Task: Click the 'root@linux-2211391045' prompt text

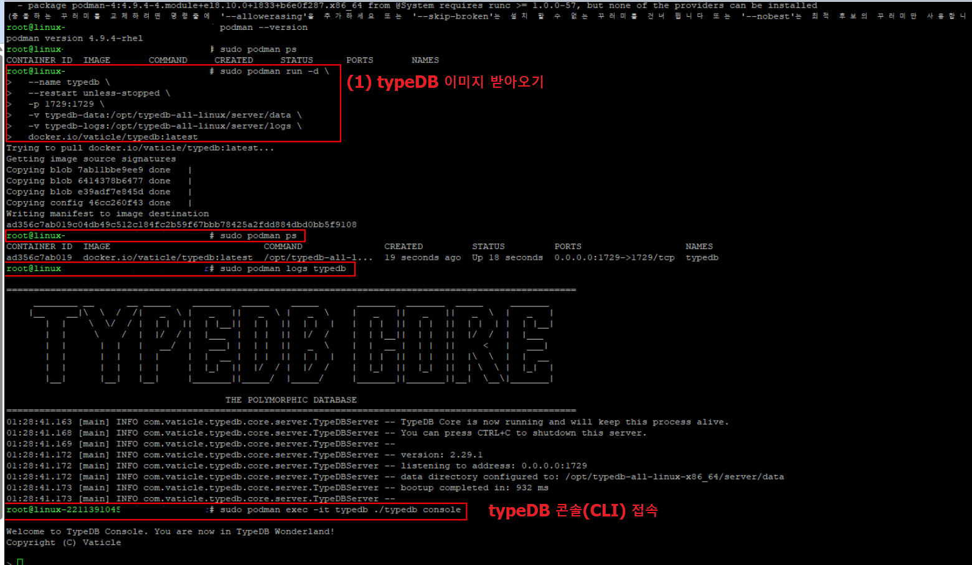Action: point(64,510)
